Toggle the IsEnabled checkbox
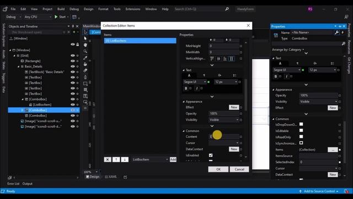 click(211, 155)
